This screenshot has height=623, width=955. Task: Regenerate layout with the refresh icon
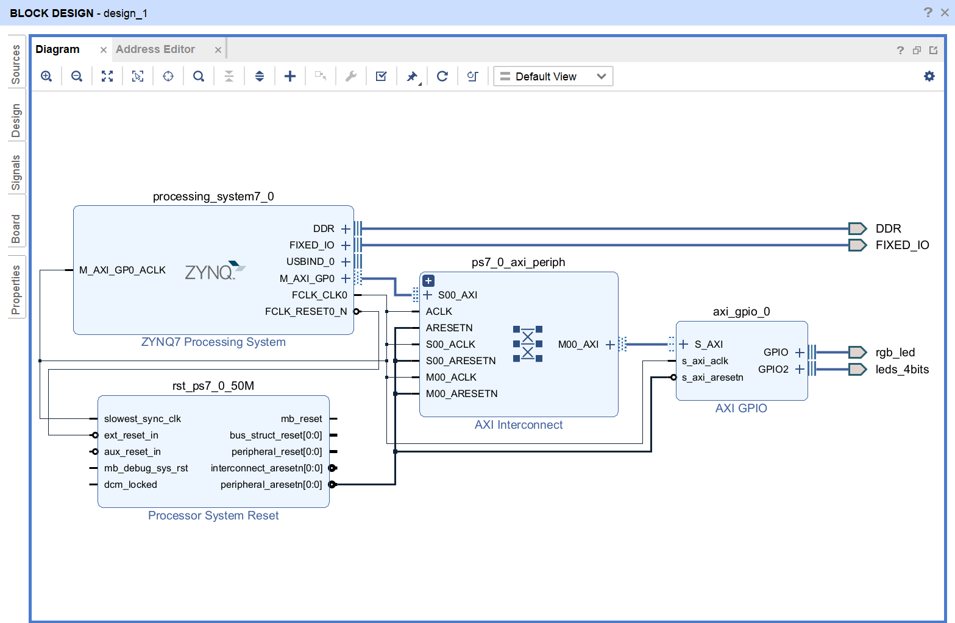442,76
